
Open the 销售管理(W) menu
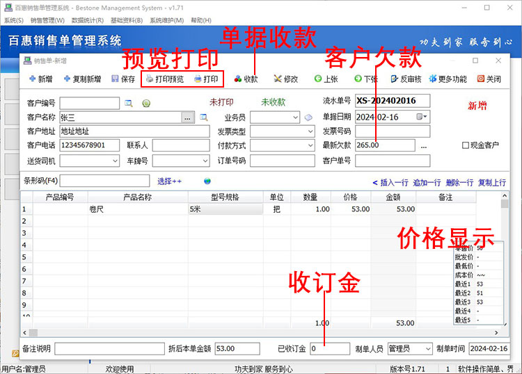click(47, 20)
